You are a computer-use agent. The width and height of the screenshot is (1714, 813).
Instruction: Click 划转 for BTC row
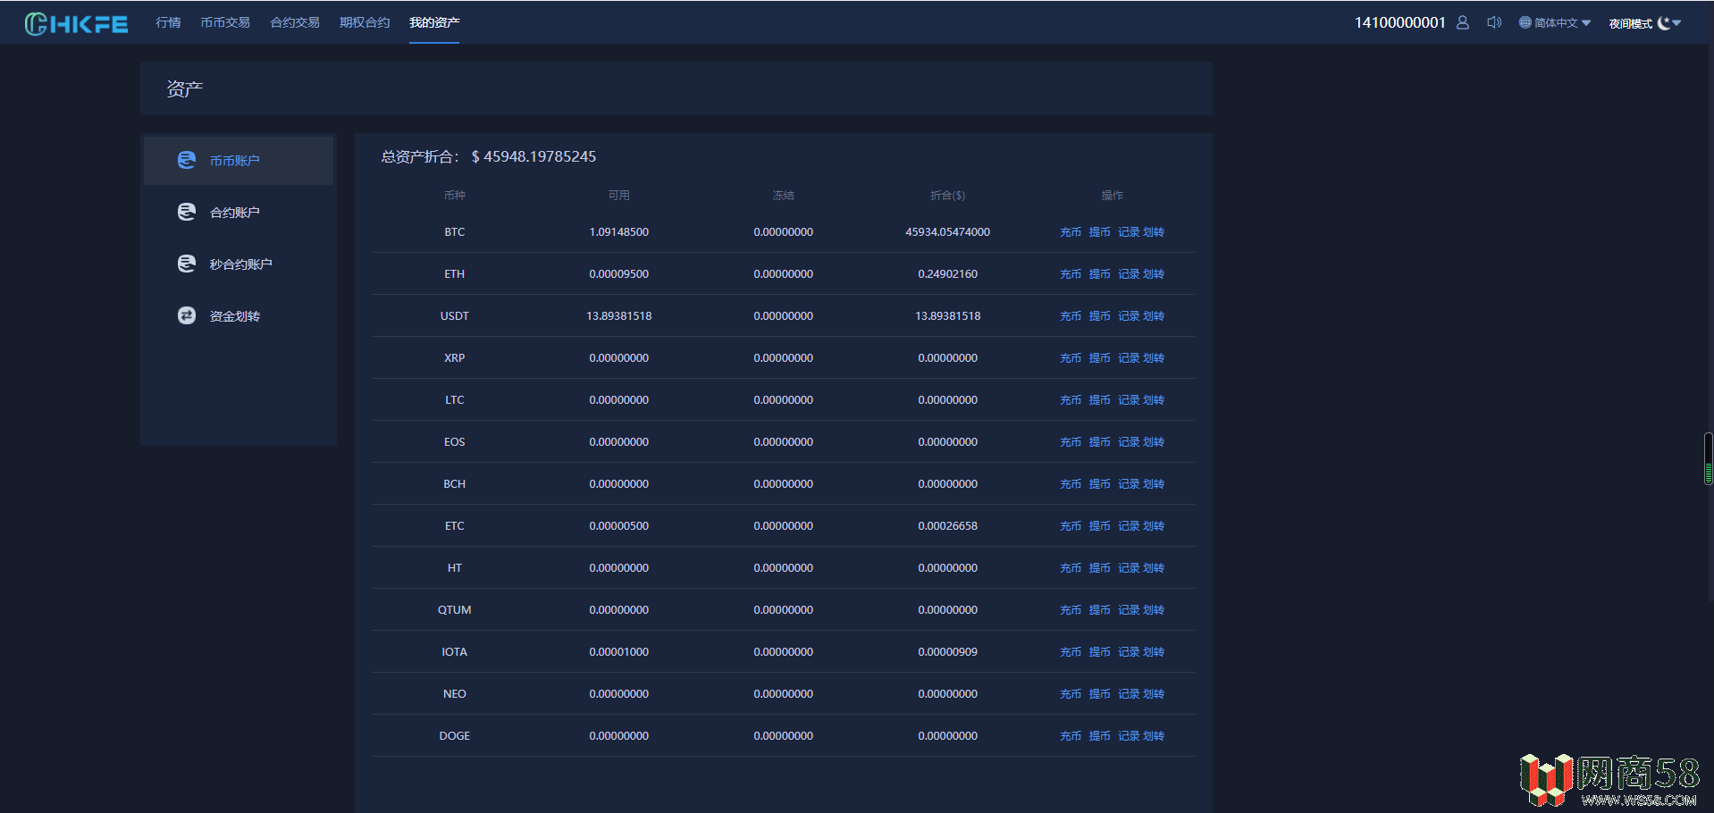[1154, 232]
